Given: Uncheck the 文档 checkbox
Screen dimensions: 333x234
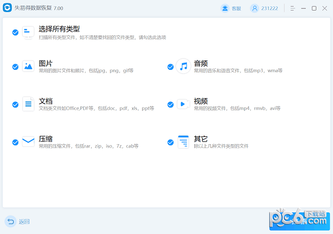Looking at the screenshot, I should click(16, 105).
